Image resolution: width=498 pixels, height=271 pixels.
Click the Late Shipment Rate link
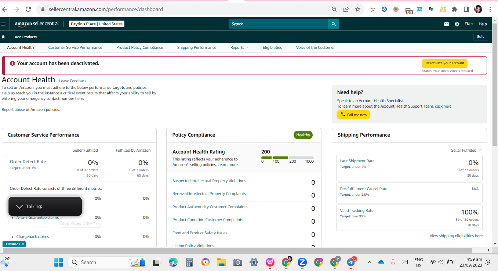pos(357,161)
